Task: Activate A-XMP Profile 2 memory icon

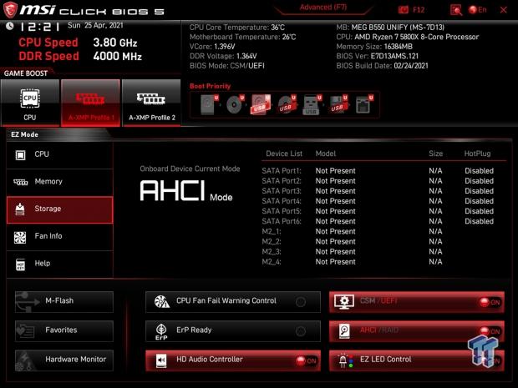Action: click(x=151, y=98)
